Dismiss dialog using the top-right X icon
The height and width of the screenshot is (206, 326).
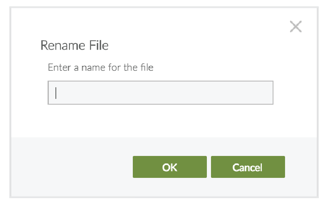(x=295, y=27)
